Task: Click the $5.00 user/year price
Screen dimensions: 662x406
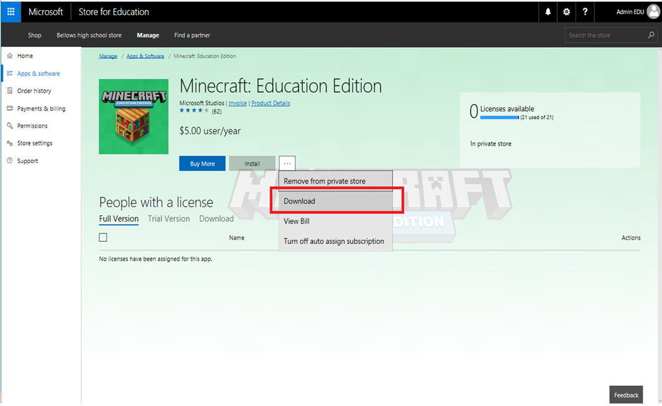Action: (x=210, y=131)
